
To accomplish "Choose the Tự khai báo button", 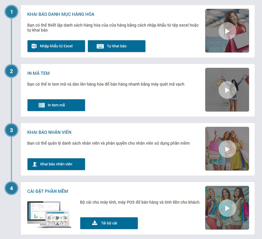I will coord(117,46).
